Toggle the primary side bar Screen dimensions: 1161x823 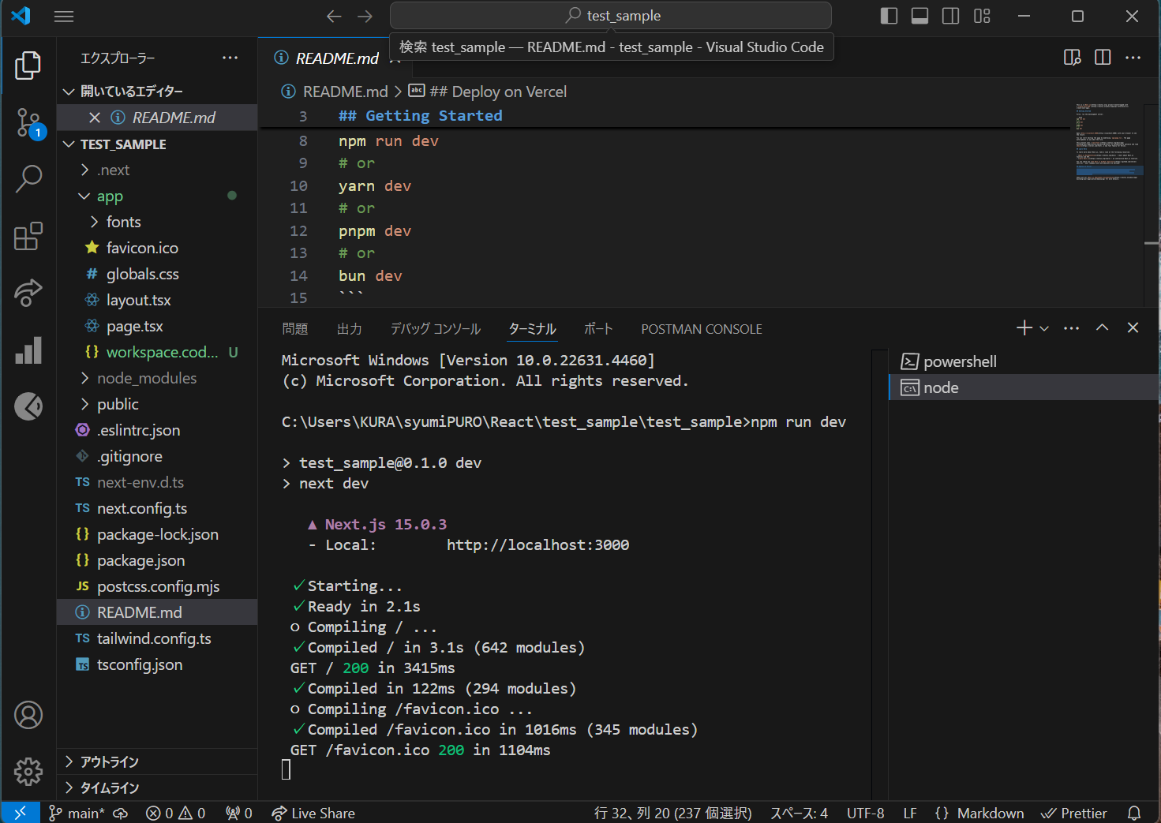pos(889,16)
